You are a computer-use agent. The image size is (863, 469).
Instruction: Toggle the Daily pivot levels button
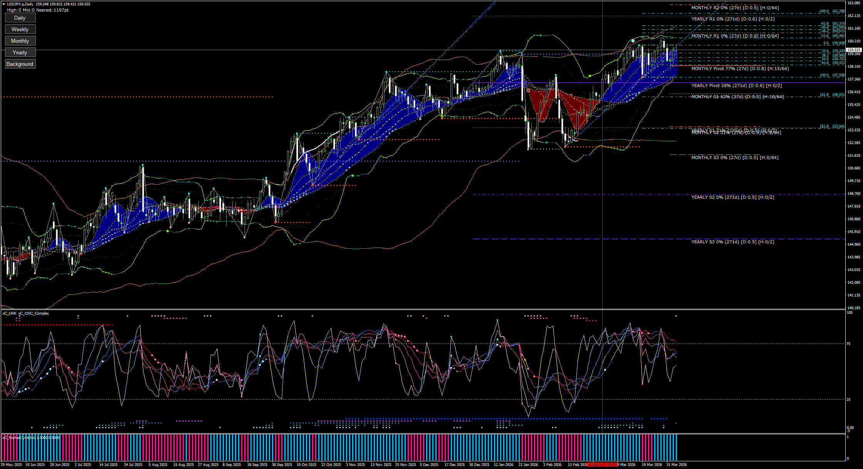(x=20, y=18)
